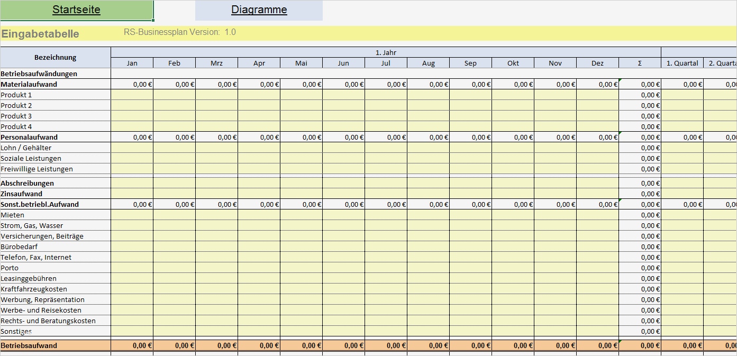
Task: Select the Startseite tab
Action: coord(77,10)
